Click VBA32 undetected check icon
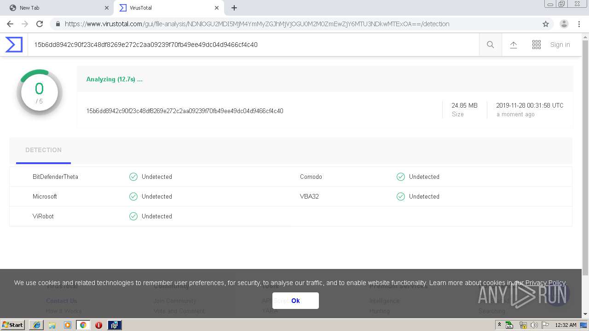Image resolution: width=589 pixels, height=331 pixels. (x=401, y=196)
